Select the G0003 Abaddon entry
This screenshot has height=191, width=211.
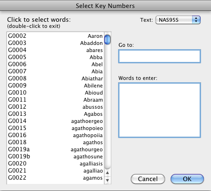tap(55, 43)
